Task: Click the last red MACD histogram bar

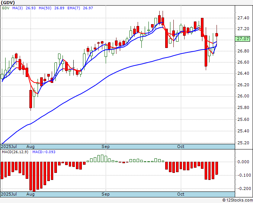Action: click(x=217, y=168)
